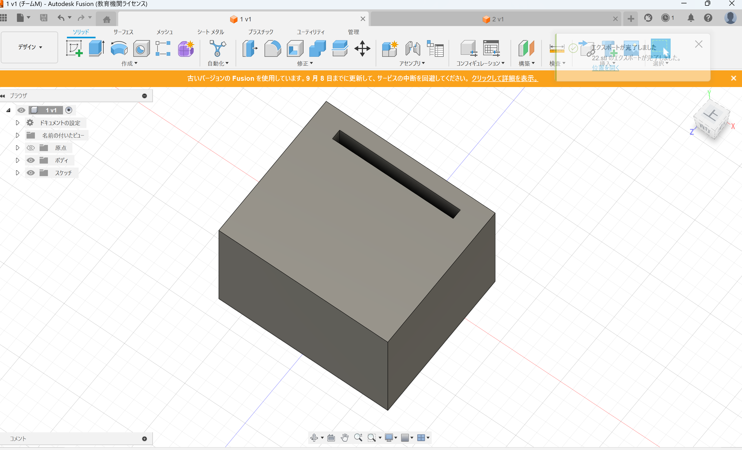Select the Fillet tool

click(273, 48)
